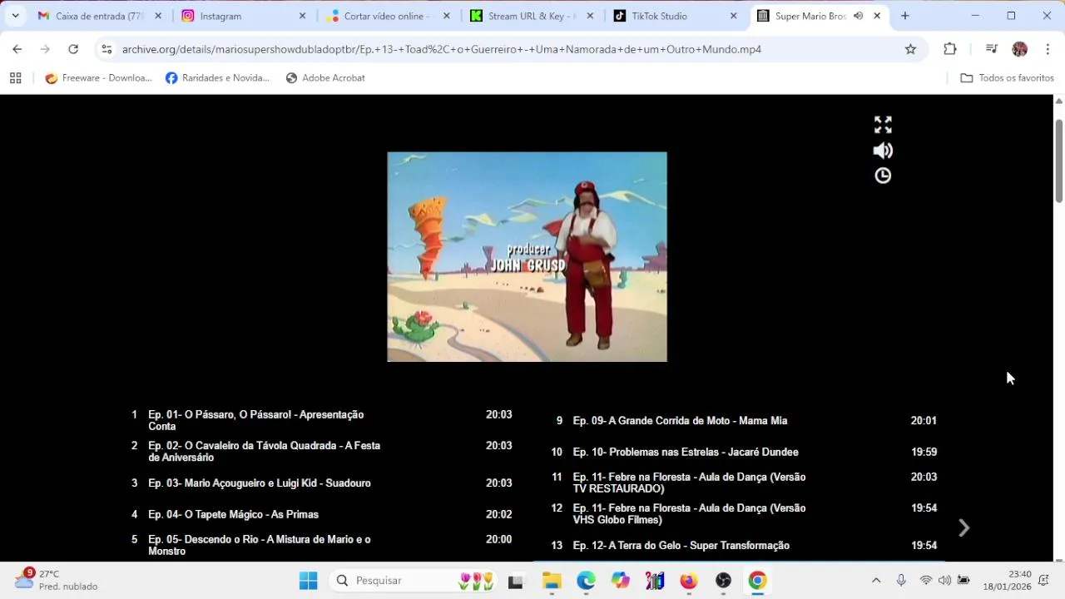
Task: Open File Explorer from the taskbar
Action: click(x=552, y=581)
